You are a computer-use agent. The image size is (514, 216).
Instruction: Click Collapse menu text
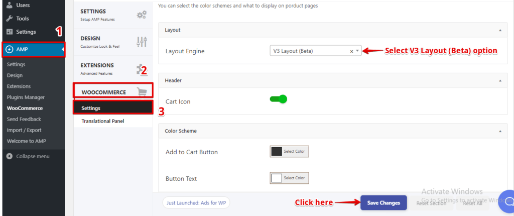coord(33,156)
